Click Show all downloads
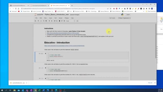The image size is (163, 92). tap(150, 83)
